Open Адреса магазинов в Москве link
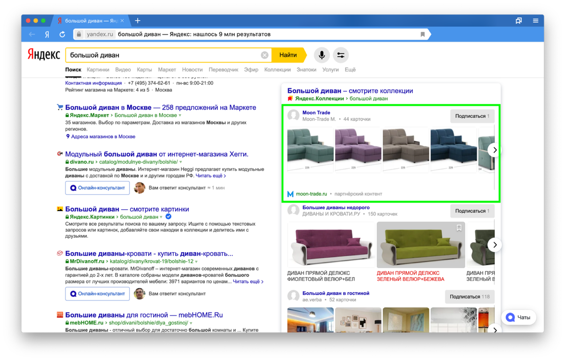565x360 pixels. click(103, 137)
